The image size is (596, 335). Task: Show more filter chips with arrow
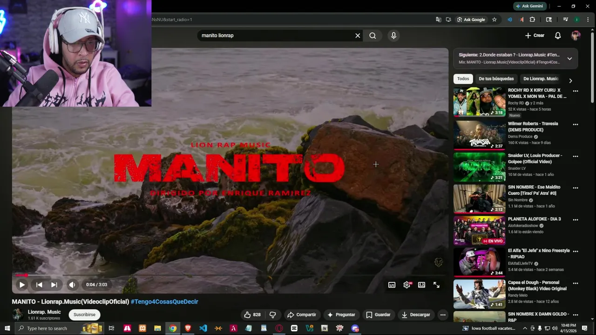click(x=571, y=80)
